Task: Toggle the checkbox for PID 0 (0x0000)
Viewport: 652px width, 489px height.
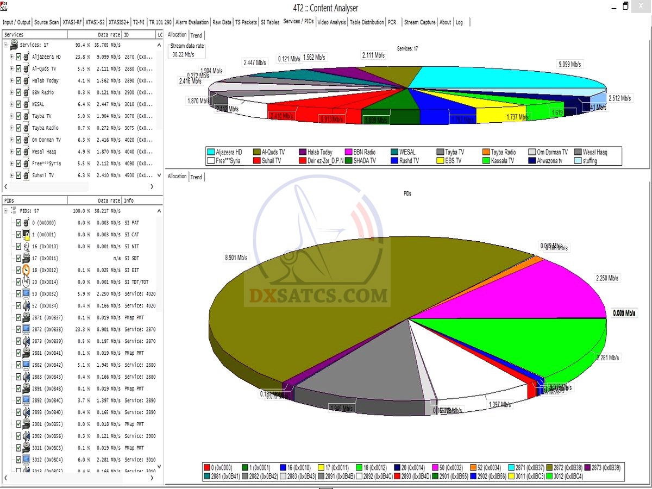Action: 19,223
